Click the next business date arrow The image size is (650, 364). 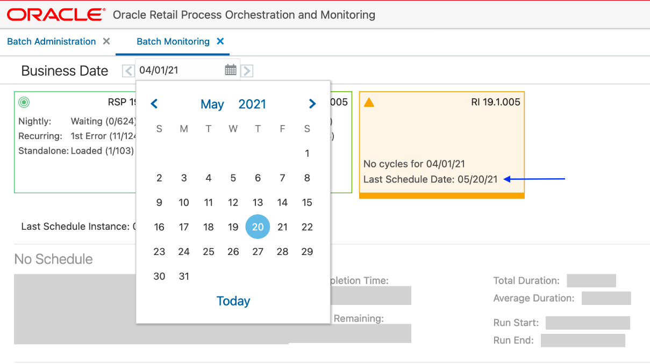(x=247, y=70)
